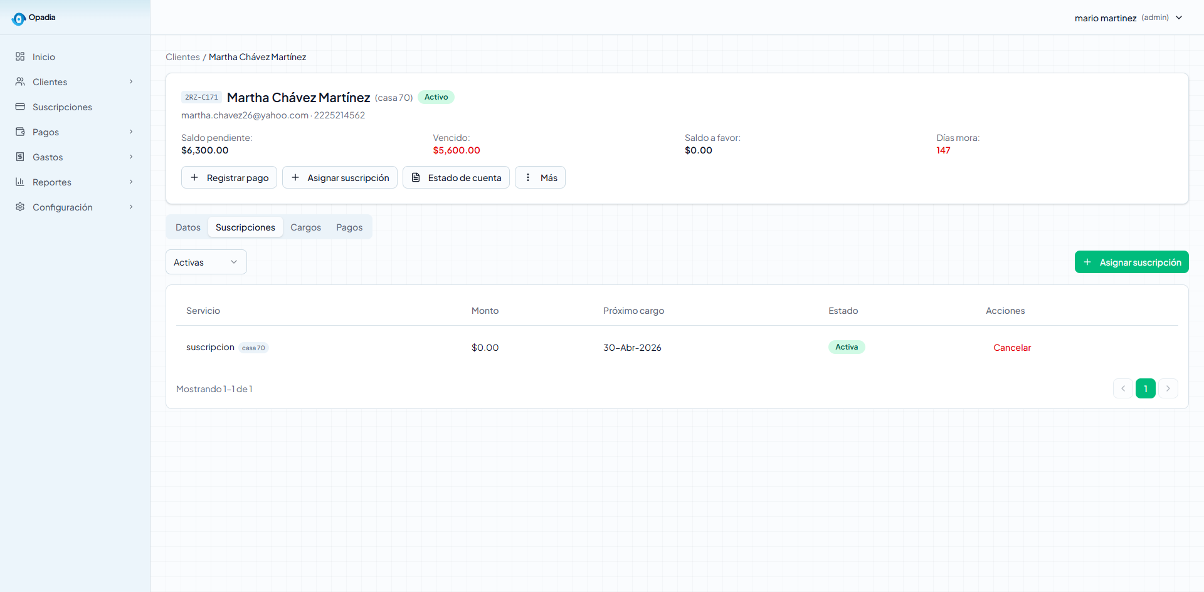
Task: Click the 30-Abr-2026 next charge date
Action: click(632, 348)
